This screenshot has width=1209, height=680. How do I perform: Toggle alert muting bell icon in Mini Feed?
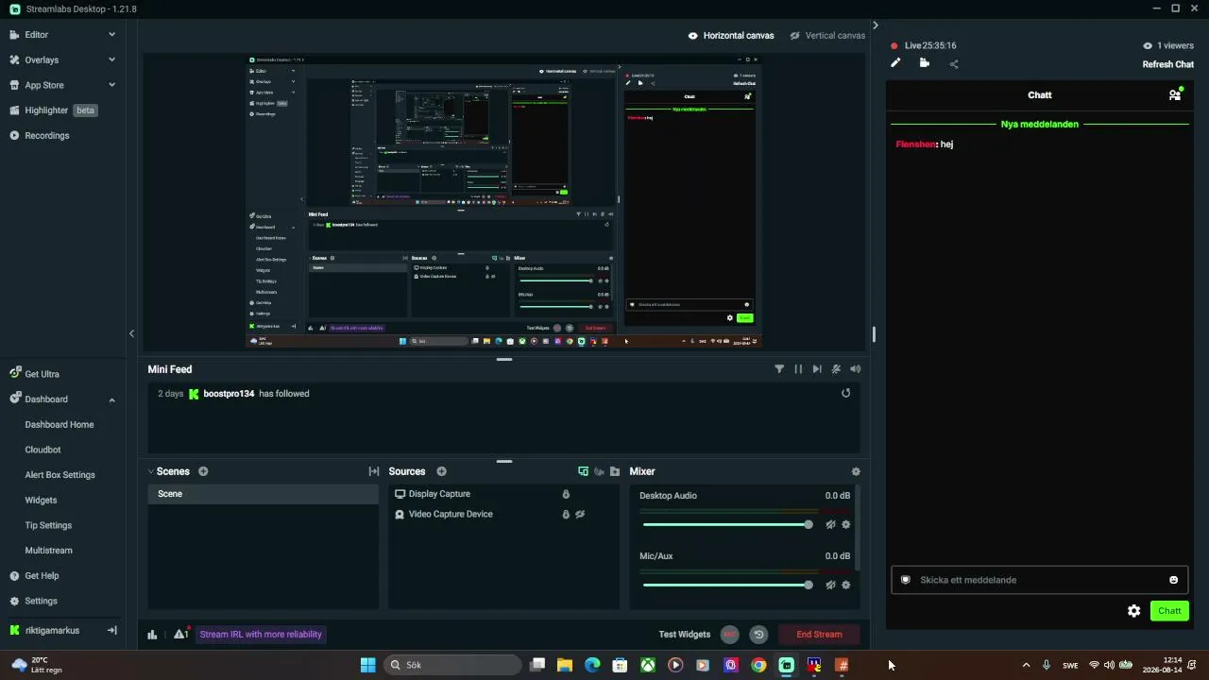click(836, 369)
